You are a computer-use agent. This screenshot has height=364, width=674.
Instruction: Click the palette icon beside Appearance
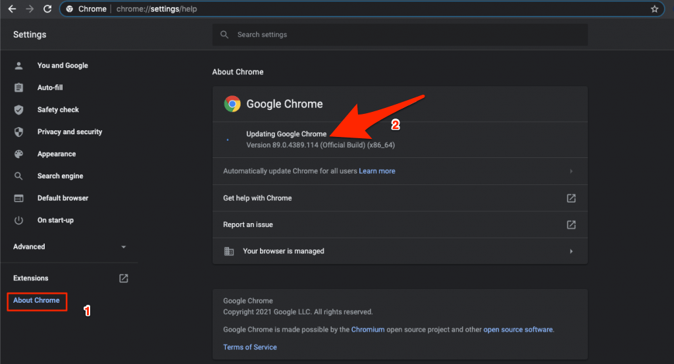pos(18,154)
